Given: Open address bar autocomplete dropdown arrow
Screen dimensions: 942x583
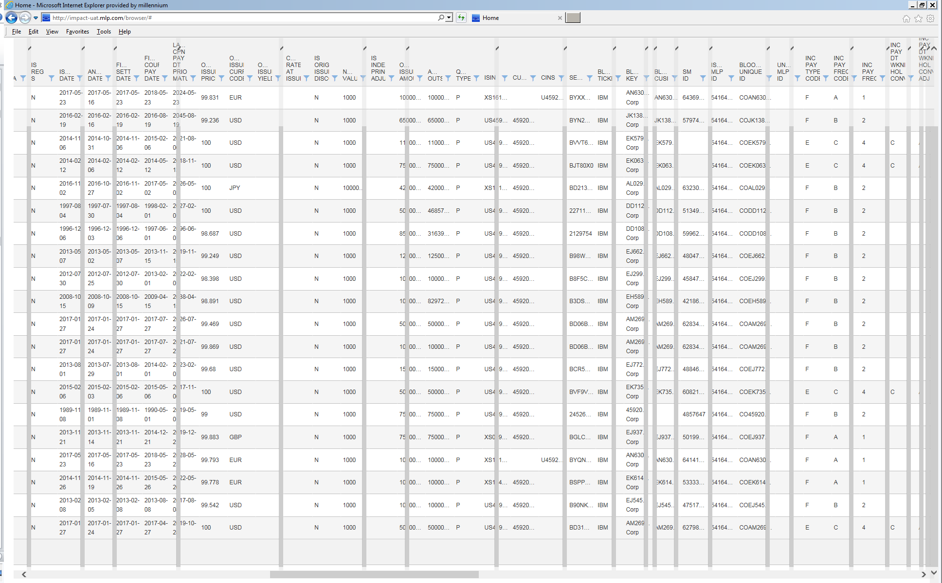Looking at the screenshot, I should 449,18.
